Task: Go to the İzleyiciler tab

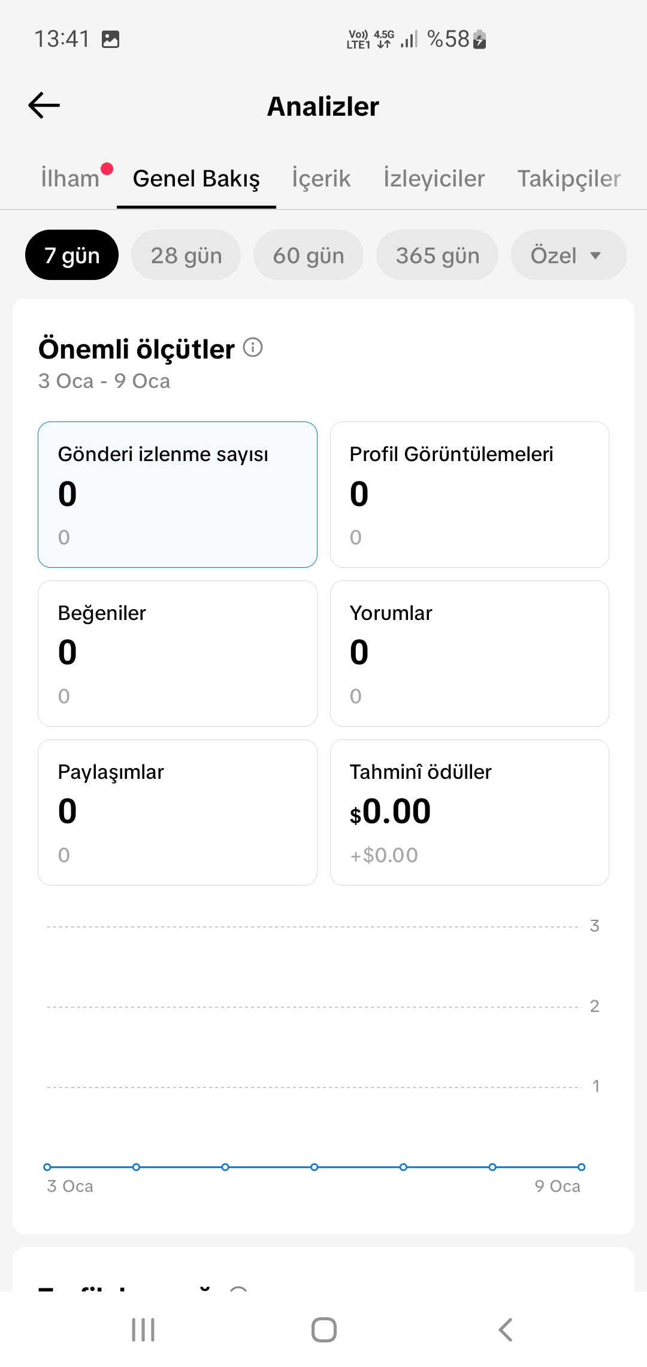Action: point(434,179)
